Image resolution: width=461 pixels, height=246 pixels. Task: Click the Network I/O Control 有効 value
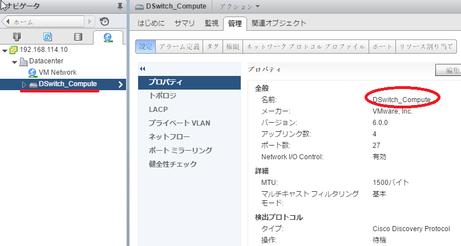point(379,157)
